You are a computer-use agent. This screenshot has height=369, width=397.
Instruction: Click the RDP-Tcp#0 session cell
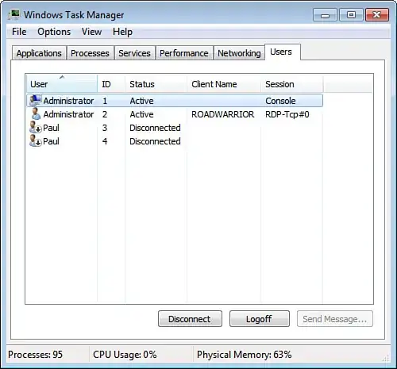[287, 114]
